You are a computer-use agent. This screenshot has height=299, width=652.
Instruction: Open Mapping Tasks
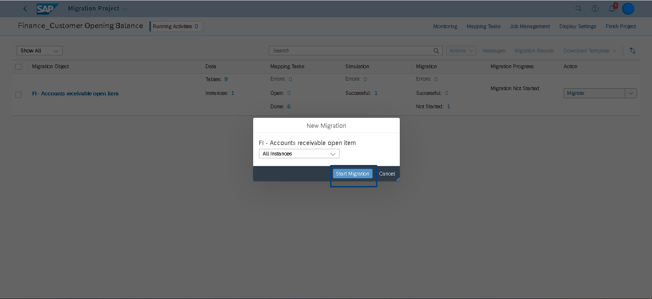coord(483,26)
